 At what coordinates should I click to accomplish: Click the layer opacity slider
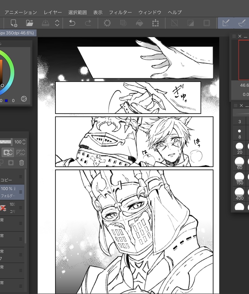click(6, 142)
